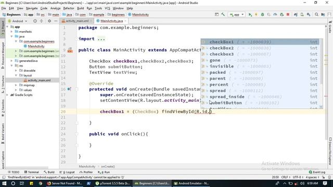Open AVD Manager icon in toolbar
This screenshot has height=187, width=333.
pyautogui.click(x=302, y=15)
